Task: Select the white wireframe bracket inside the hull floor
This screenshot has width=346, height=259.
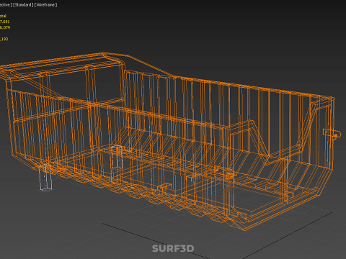Action: 117,157
